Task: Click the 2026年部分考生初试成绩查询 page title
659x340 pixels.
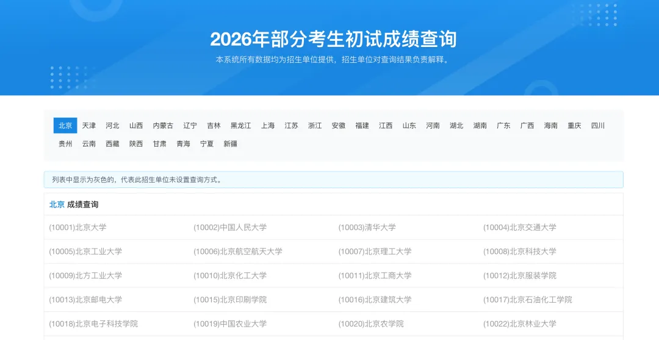Action: click(333, 39)
